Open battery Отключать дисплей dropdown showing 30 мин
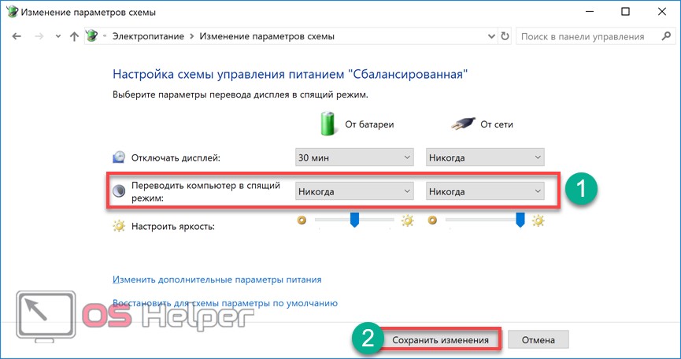The width and height of the screenshot is (681, 359). (x=354, y=157)
